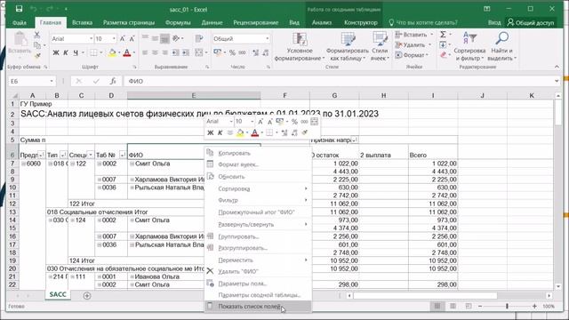This screenshot has width=569, height=320.
Task: Apply bold with ribbon Ж button
Action: [56, 53]
